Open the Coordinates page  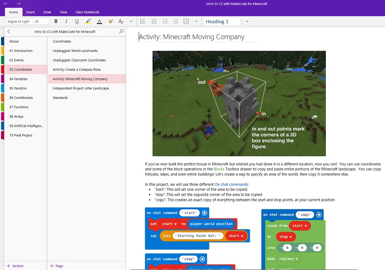pyautogui.click(x=87, y=41)
